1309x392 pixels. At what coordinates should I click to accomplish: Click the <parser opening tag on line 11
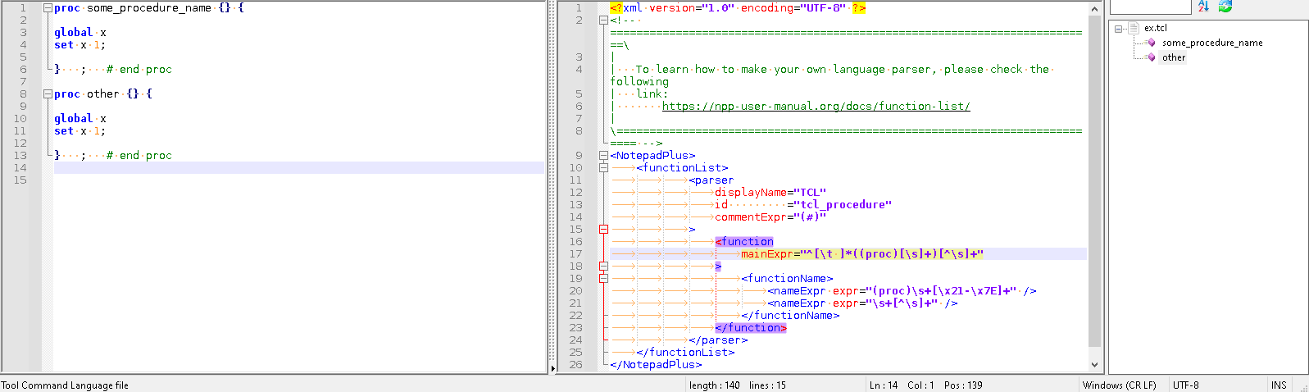(x=711, y=180)
